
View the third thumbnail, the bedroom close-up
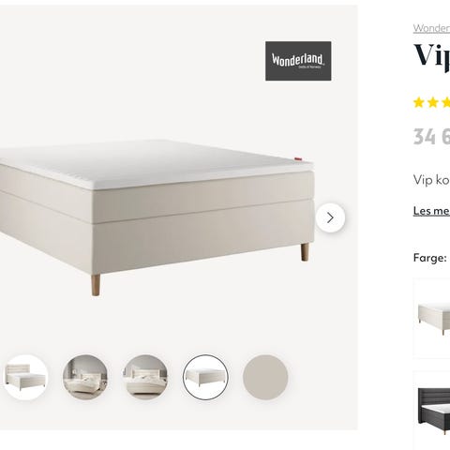145,377
